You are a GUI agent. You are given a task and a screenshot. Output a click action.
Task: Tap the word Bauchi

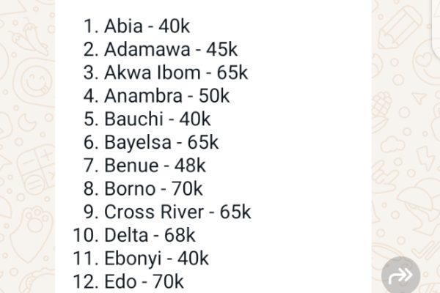(x=134, y=119)
